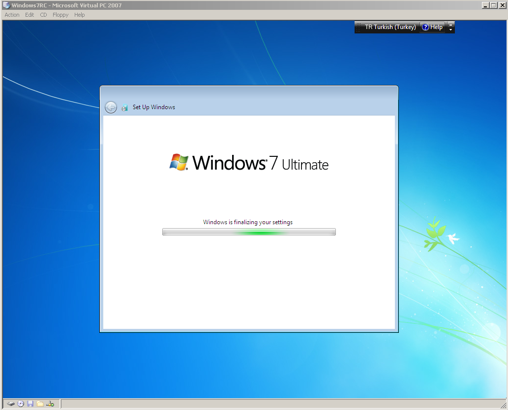The width and height of the screenshot is (508, 410).
Task: Open the Virtual PC Help menu
Action: coord(79,15)
